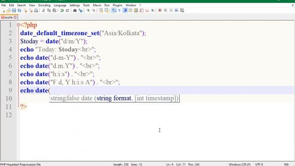Click the Print toolbar icon
The height and width of the screenshot is (166, 295).
pos(36,11)
